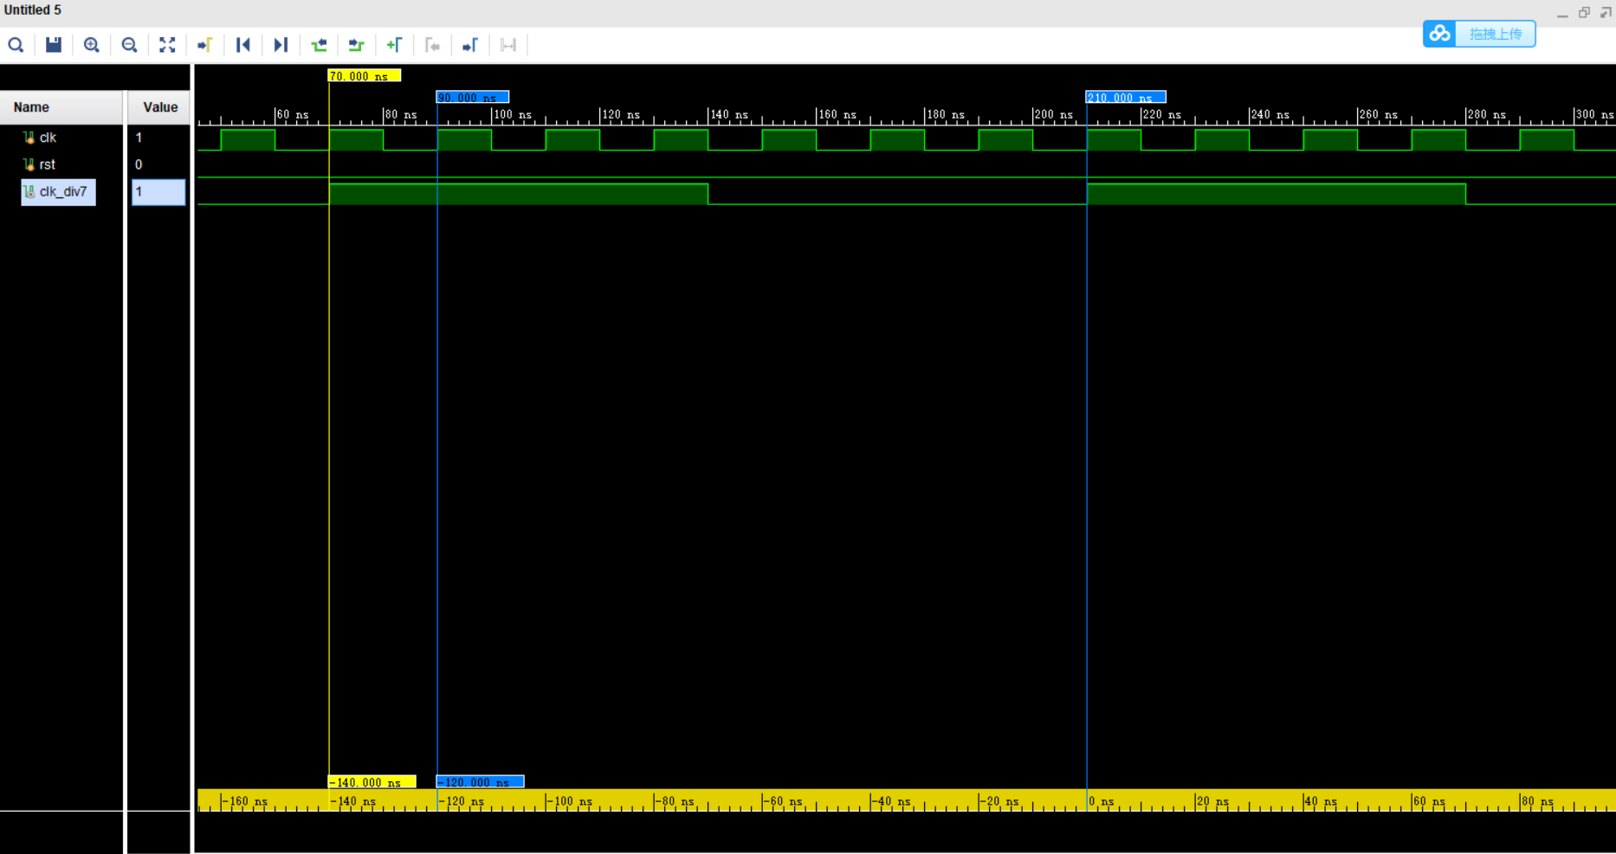Image resolution: width=1616 pixels, height=854 pixels.
Task: Click the 140 ns tick on time ruler
Action: (x=729, y=114)
